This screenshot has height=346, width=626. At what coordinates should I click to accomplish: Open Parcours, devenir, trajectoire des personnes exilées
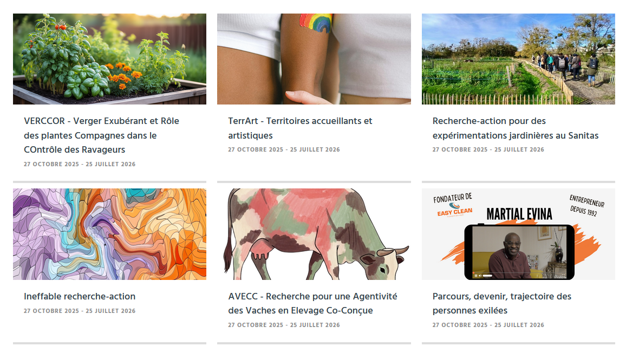[x=502, y=303]
